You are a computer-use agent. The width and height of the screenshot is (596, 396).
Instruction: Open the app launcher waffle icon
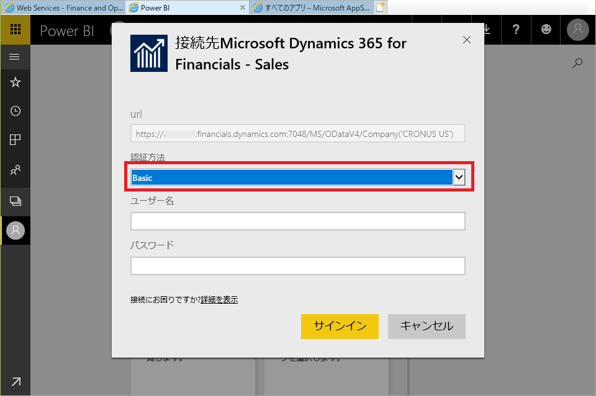[x=15, y=29]
